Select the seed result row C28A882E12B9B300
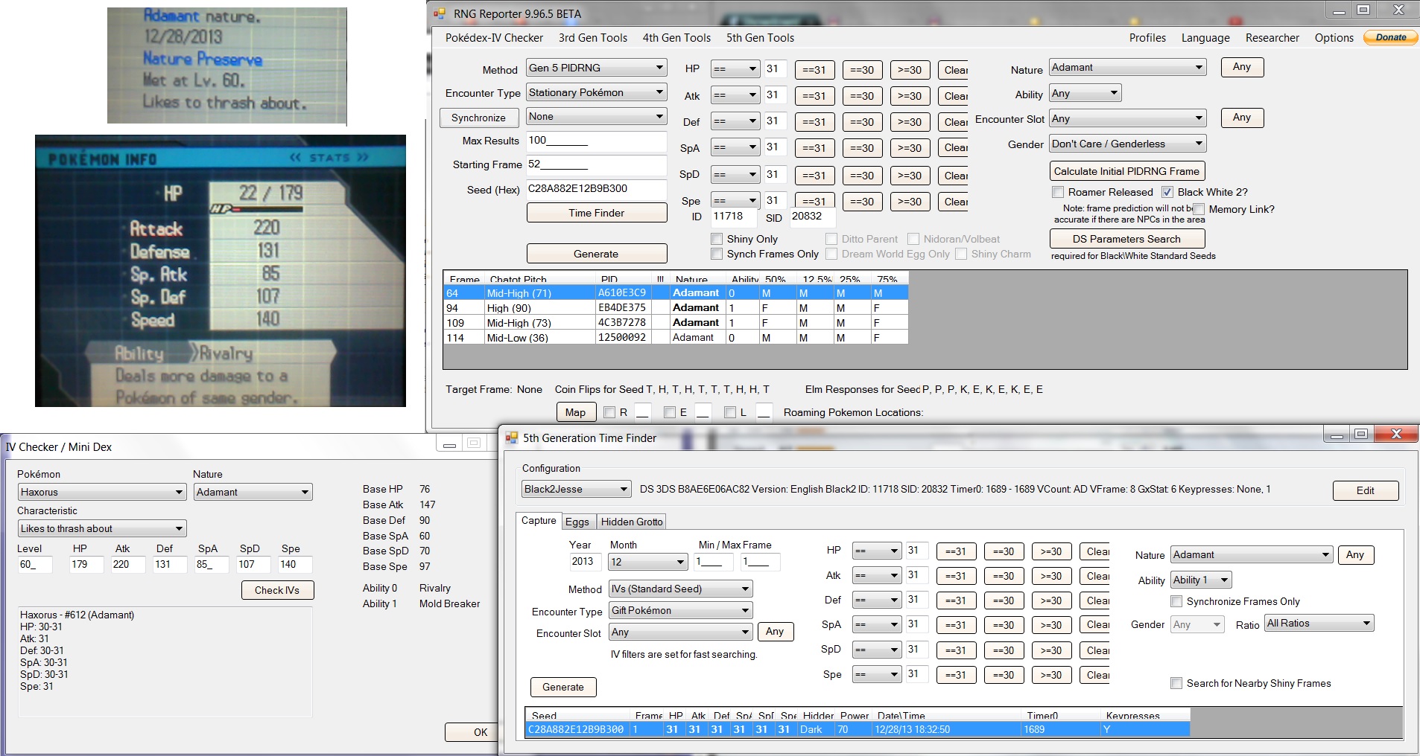 (x=857, y=729)
